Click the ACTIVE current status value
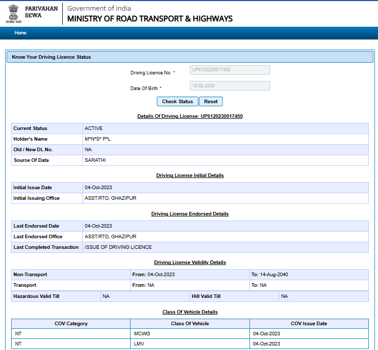 tap(94, 128)
